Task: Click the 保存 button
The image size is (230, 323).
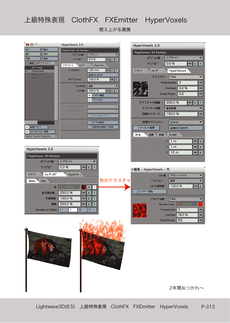Action: 50,54
